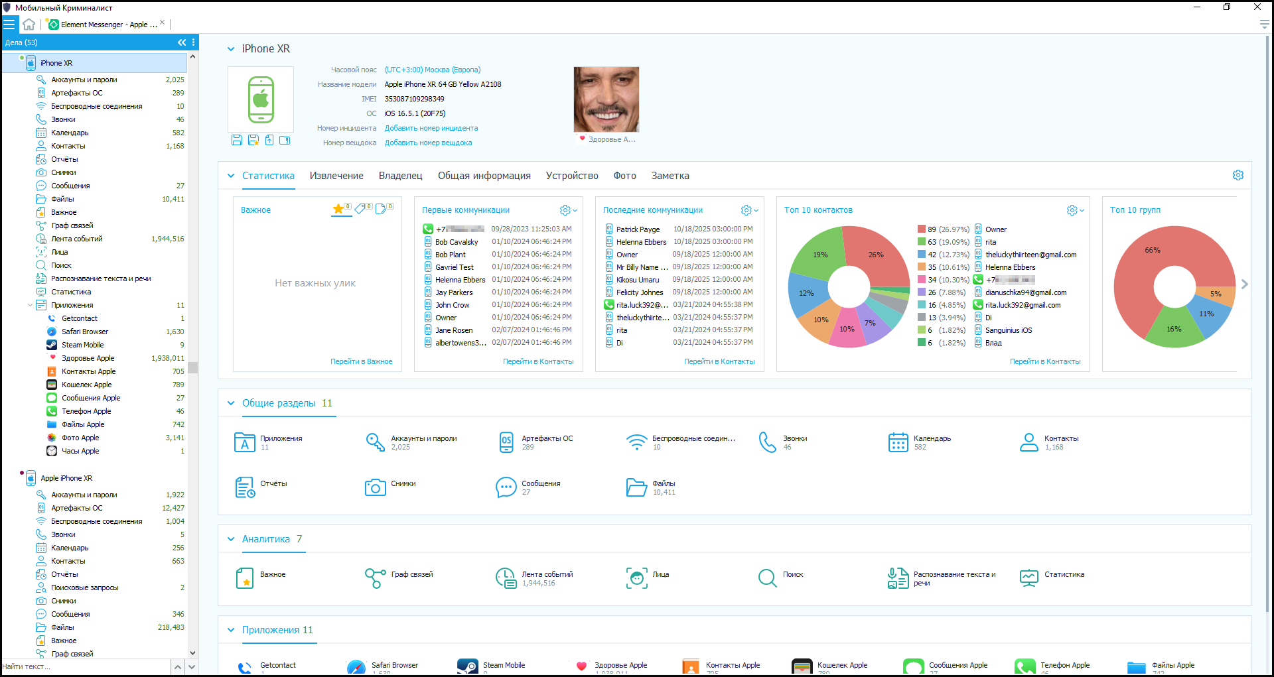Click Перейти в Важное link
Image resolution: width=1274 pixels, height=677 pixels.
(361, 361)
